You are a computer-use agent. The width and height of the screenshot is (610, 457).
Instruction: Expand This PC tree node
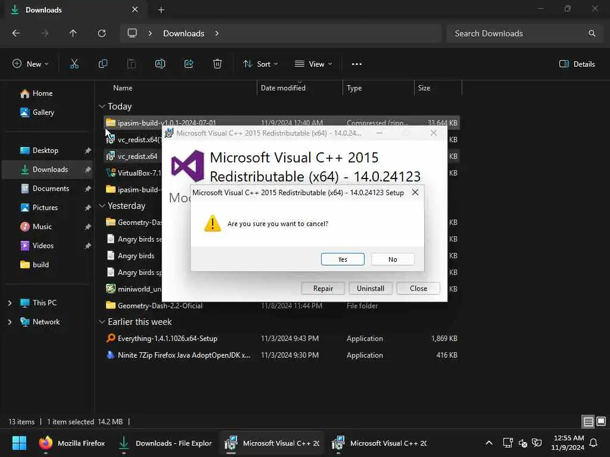(x=10, y=303)
